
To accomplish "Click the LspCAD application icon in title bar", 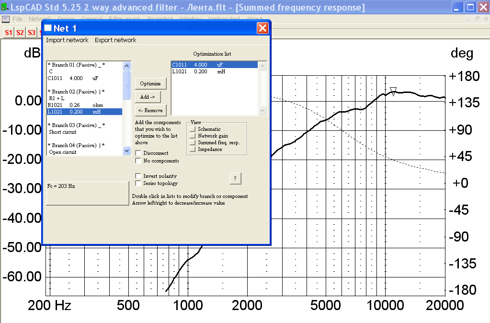I will (5, 7).
